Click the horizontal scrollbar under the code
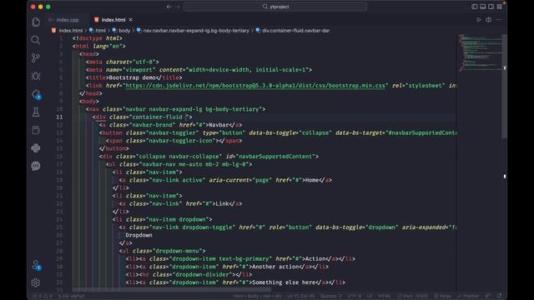The height and width of the screenshot is (300, 534). pyautogui.click(x=172, y=290)
